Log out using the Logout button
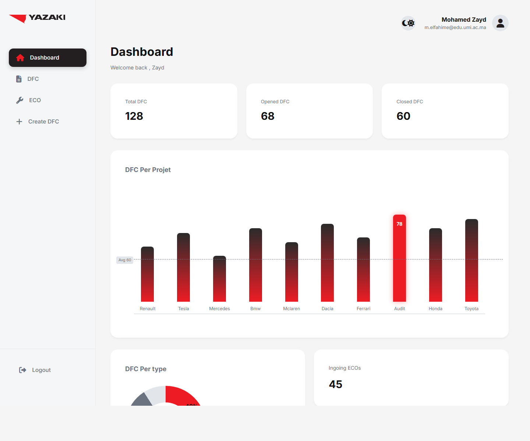Viewport: 530px width, 441px height. coord(35,370)
